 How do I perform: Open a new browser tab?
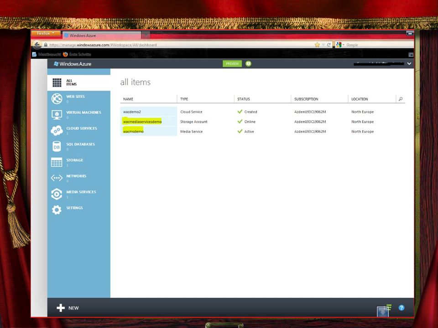tap(146, 35)
